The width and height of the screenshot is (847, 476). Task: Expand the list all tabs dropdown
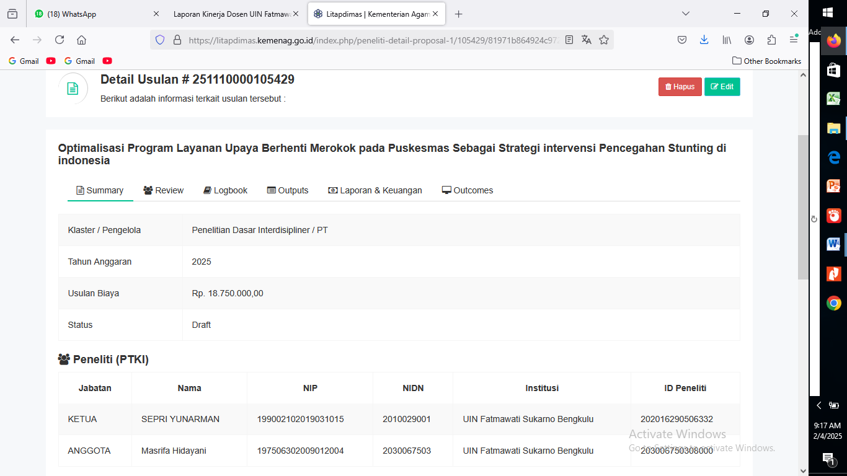tap(686, 14)
